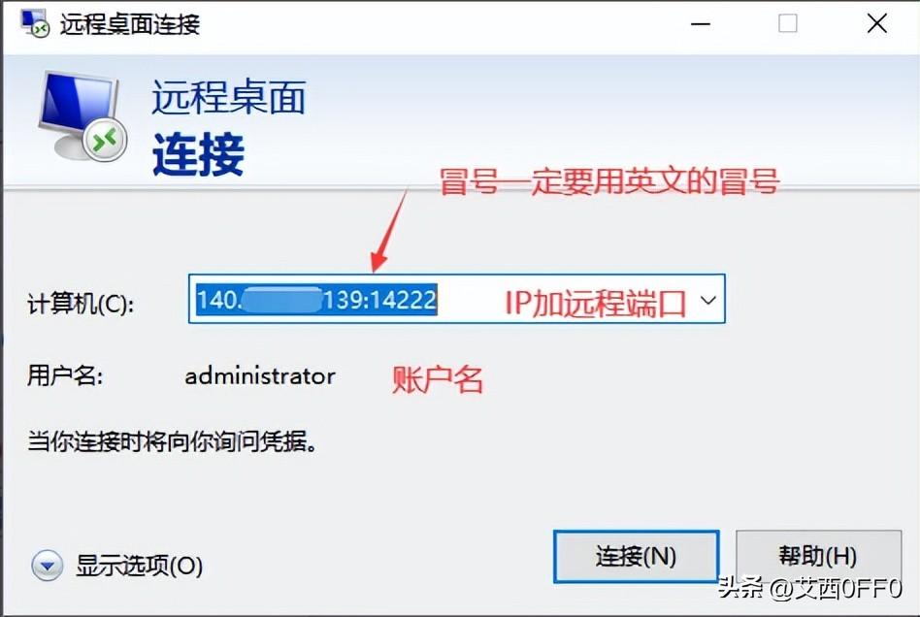The height and width of the screenshot is (617, 920).
Task: Click the 用户名: label
Action: (65, 375)
